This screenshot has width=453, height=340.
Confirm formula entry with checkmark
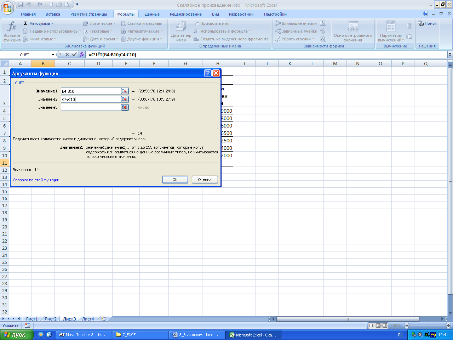pos(74,55)
